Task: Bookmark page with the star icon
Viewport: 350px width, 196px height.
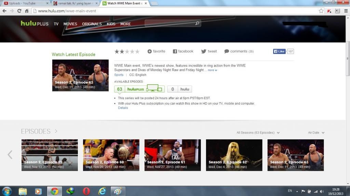Action: pos(321,11)
